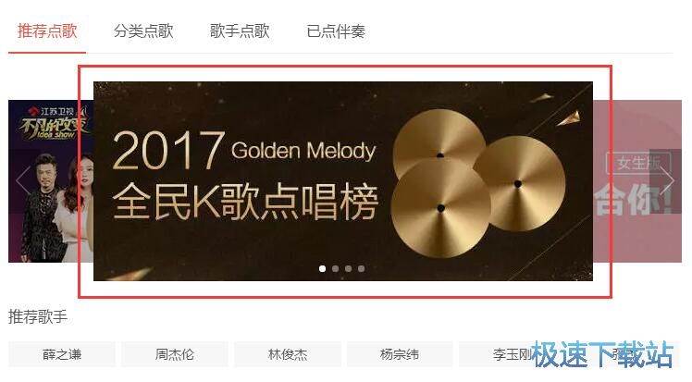Choose singer 李玉刚
This screenshot has width=692, height=382.
513,354
